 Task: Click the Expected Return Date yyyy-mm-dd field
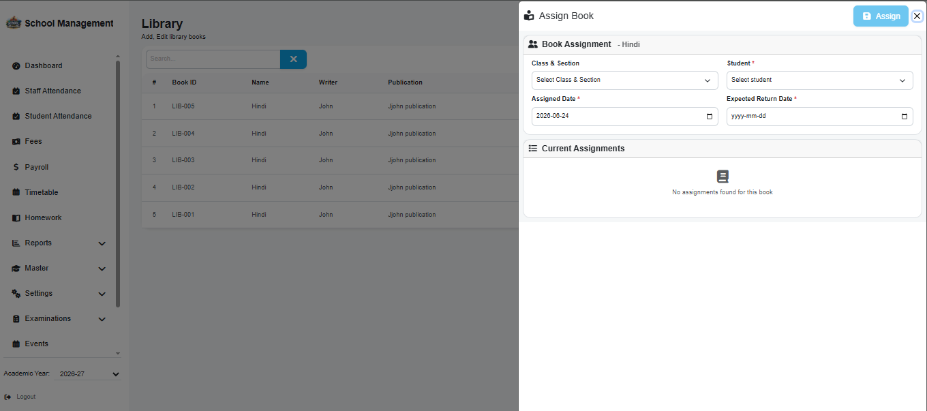[x=820, y=117]
